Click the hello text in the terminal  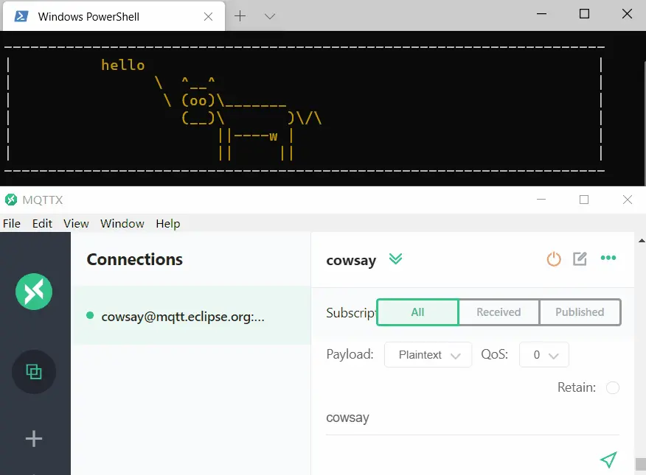[x=122, y=65]
